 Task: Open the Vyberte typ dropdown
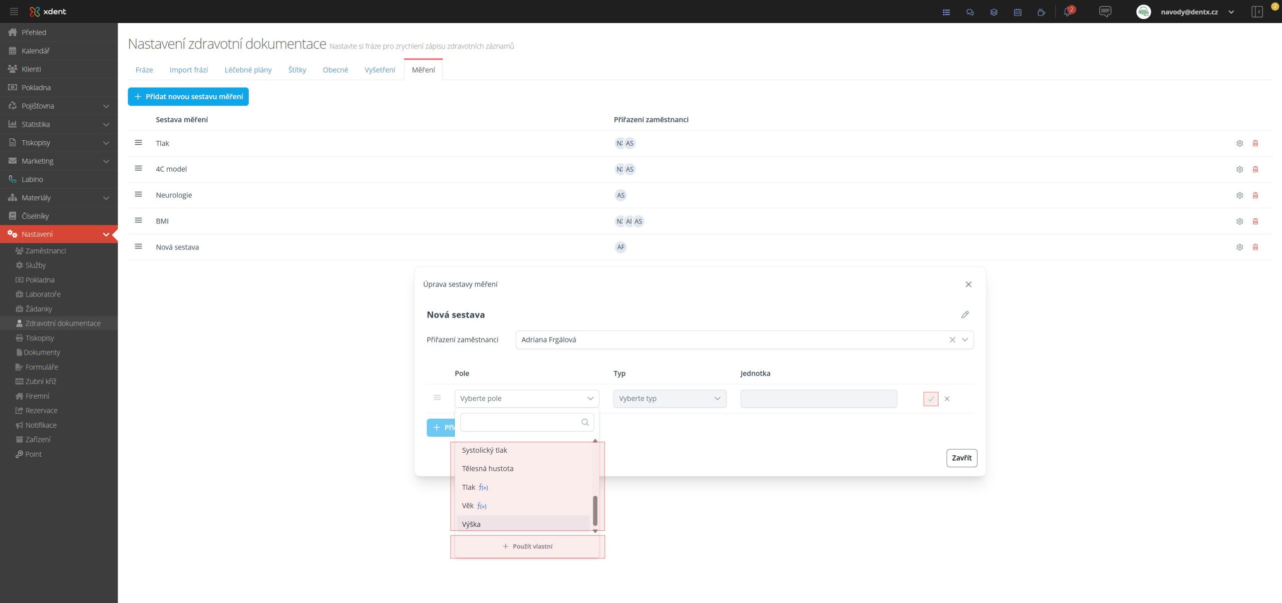coord(669,399)
